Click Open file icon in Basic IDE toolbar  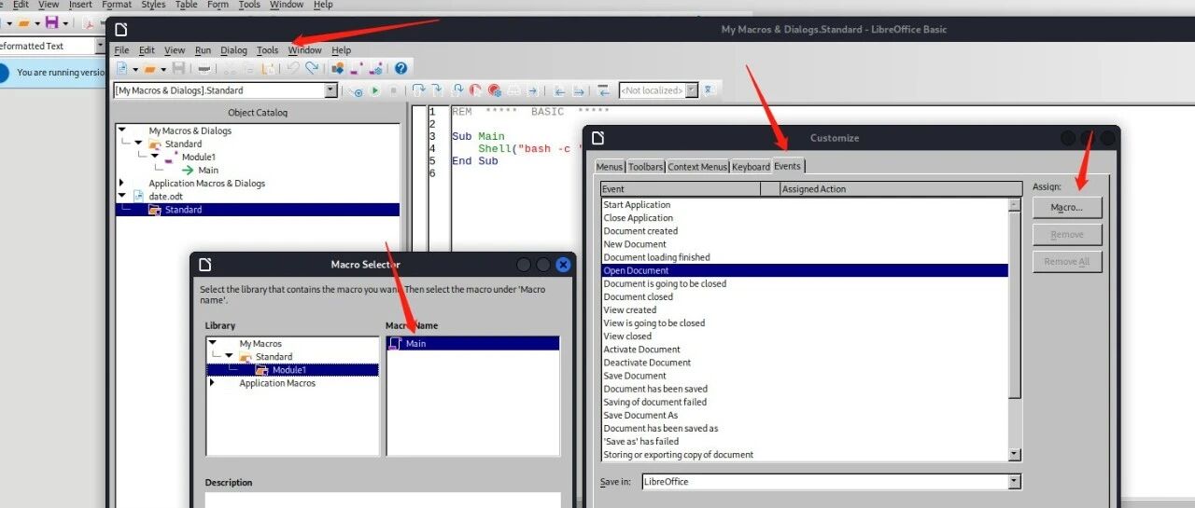point(149,68)
